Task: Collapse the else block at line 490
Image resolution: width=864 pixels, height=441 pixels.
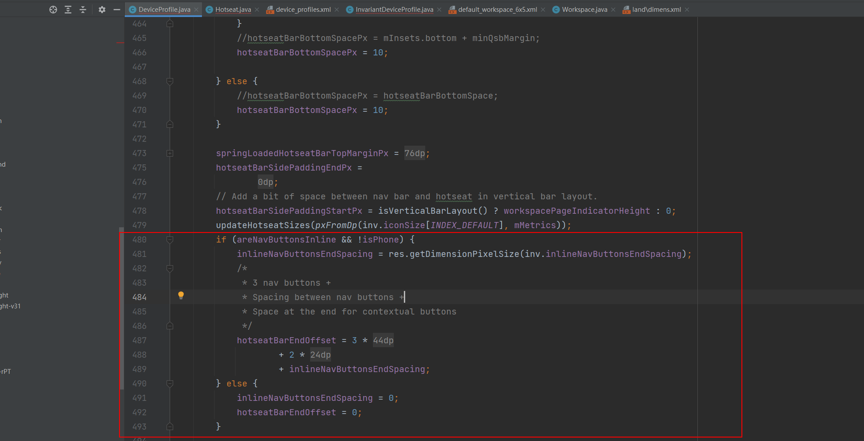Action: pyautogui.click(x=170, y=383)
